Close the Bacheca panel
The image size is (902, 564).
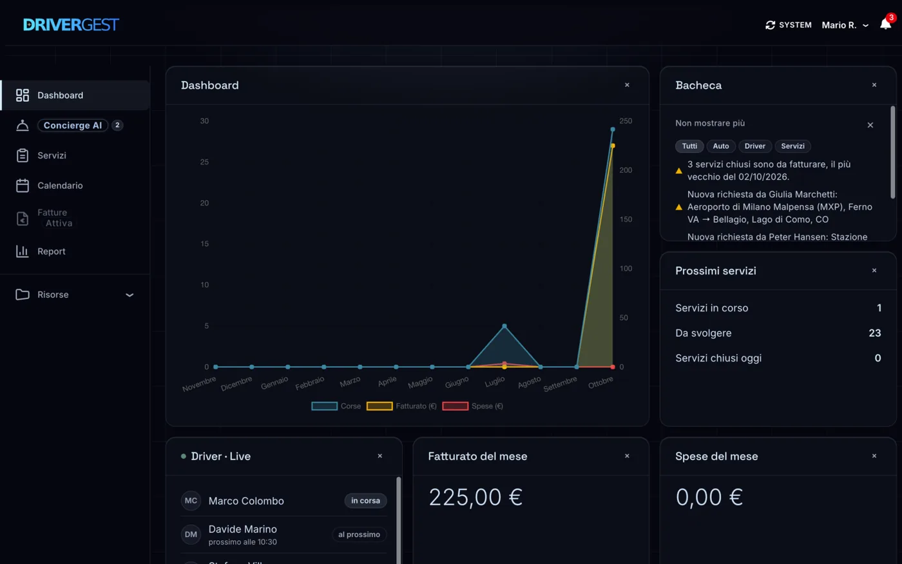point(874,85)
